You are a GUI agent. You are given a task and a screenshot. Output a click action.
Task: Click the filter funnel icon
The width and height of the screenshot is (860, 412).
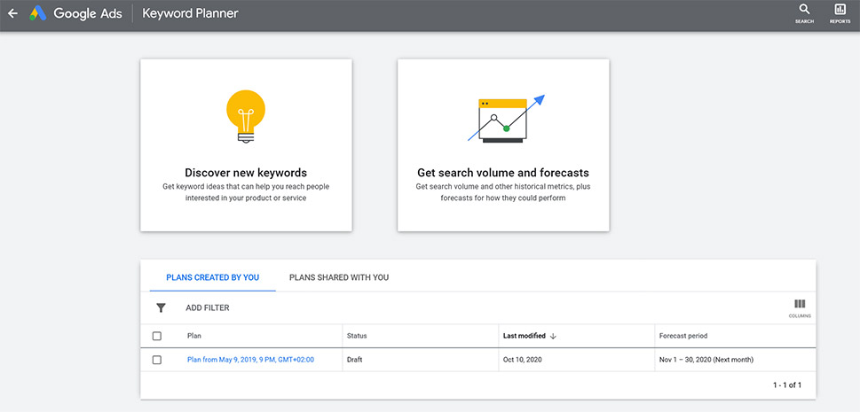(x=161, y=307)
